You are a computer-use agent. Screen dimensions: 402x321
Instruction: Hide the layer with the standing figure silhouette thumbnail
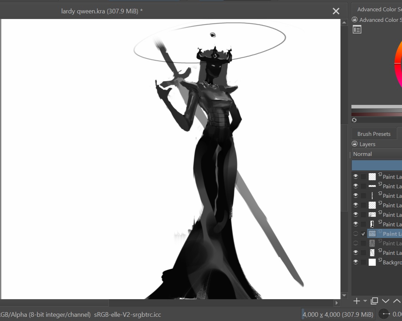(x=355, y=224)
